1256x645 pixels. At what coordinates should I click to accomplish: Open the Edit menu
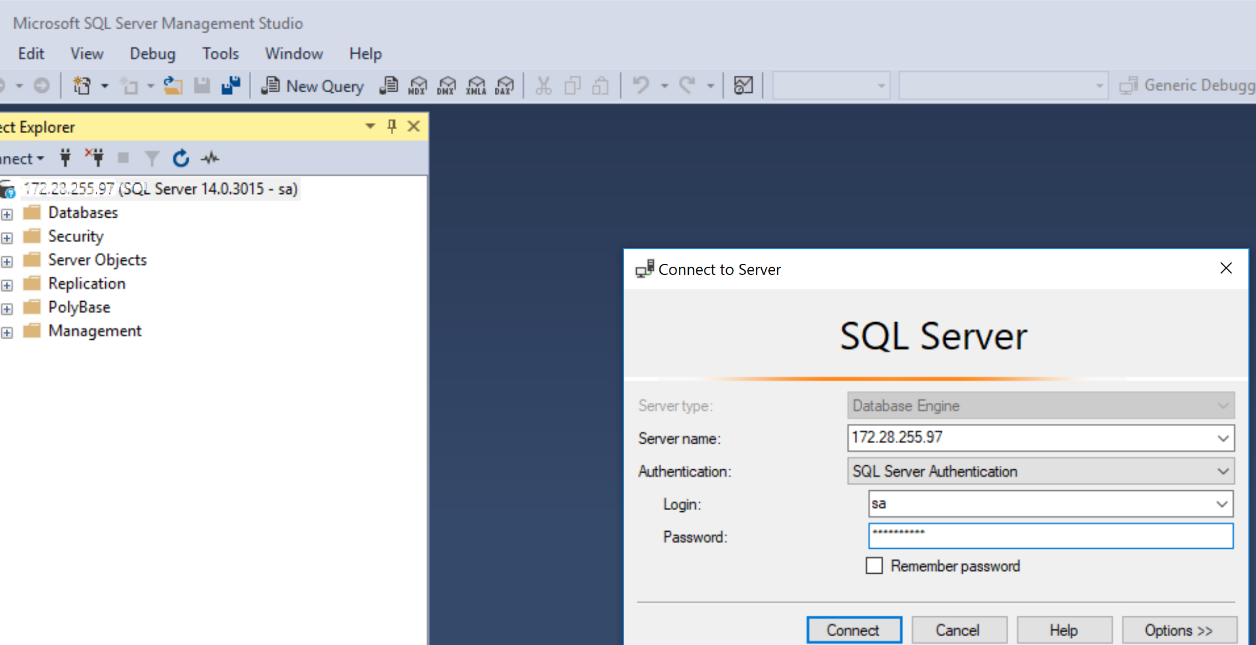coord(31,54)
